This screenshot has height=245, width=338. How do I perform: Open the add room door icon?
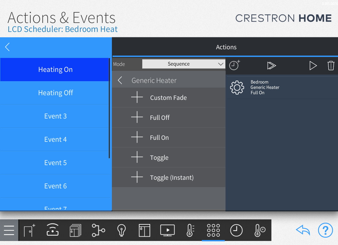(x=30, y=230)
